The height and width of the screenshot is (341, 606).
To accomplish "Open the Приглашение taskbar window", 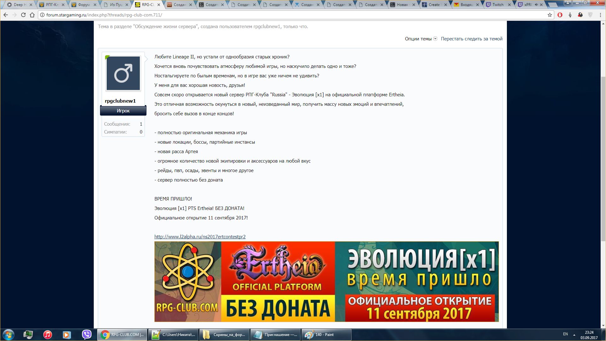I will [x=276, y=335].
